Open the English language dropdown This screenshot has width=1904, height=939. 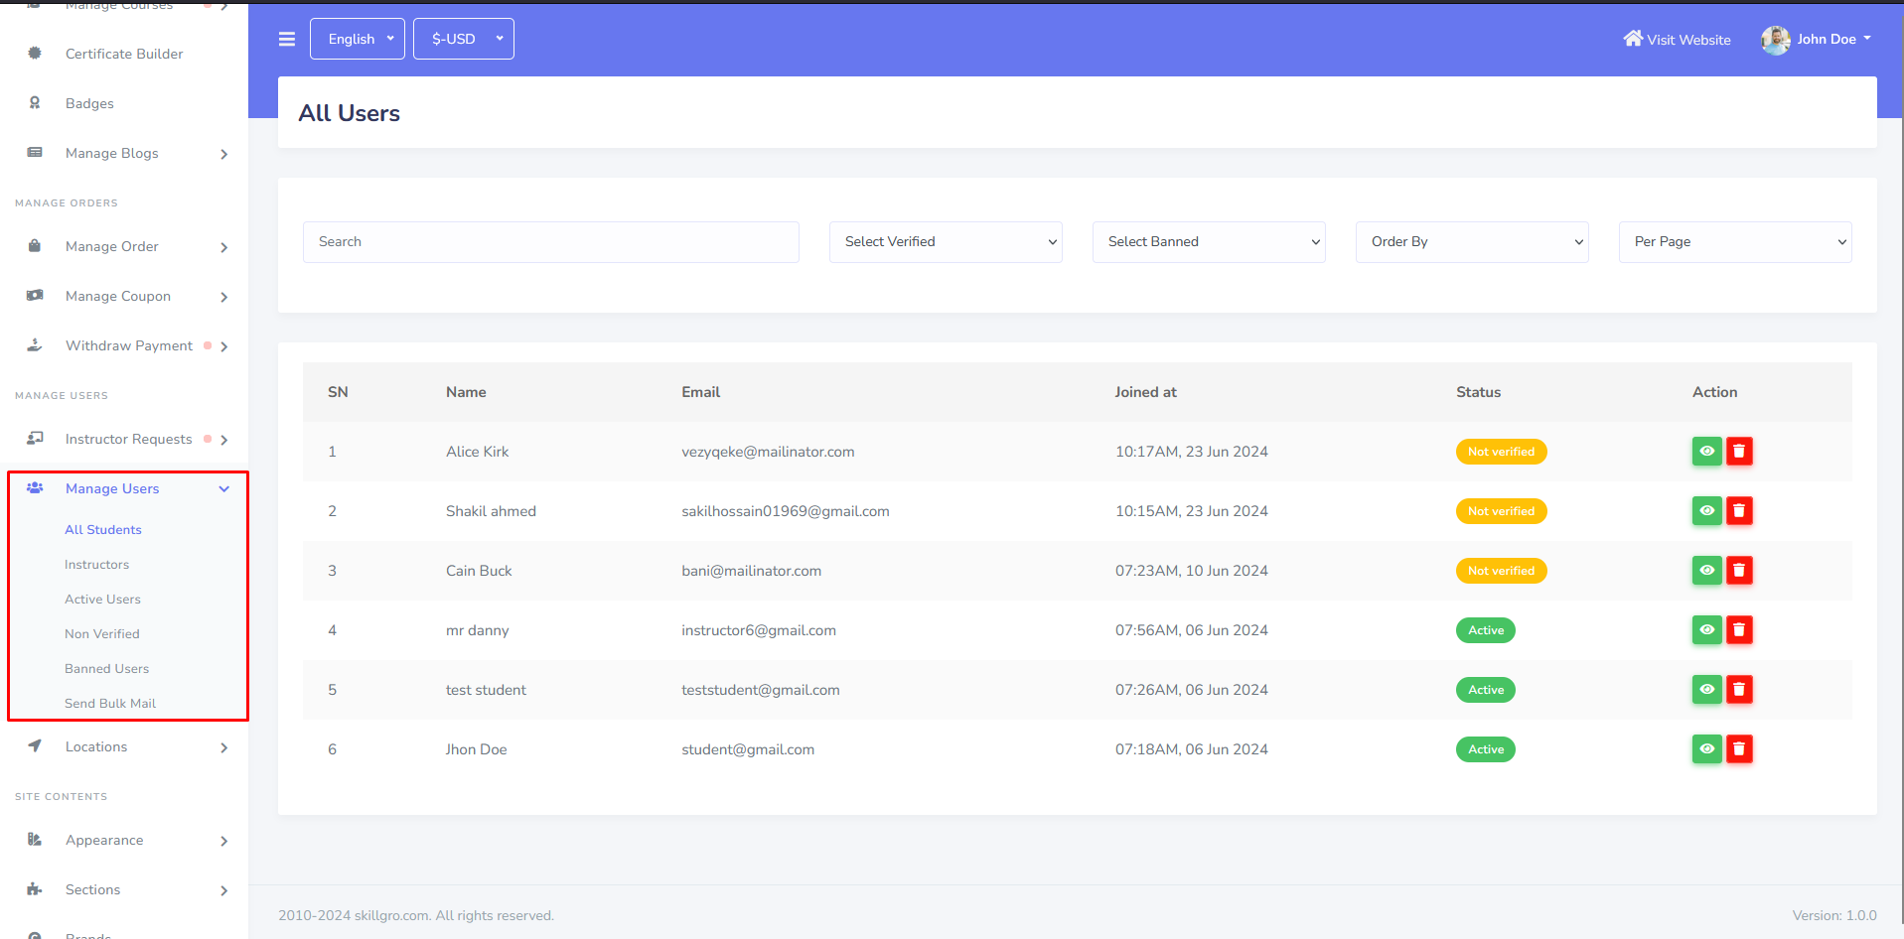pyautogui.click(x=358, y=39)
